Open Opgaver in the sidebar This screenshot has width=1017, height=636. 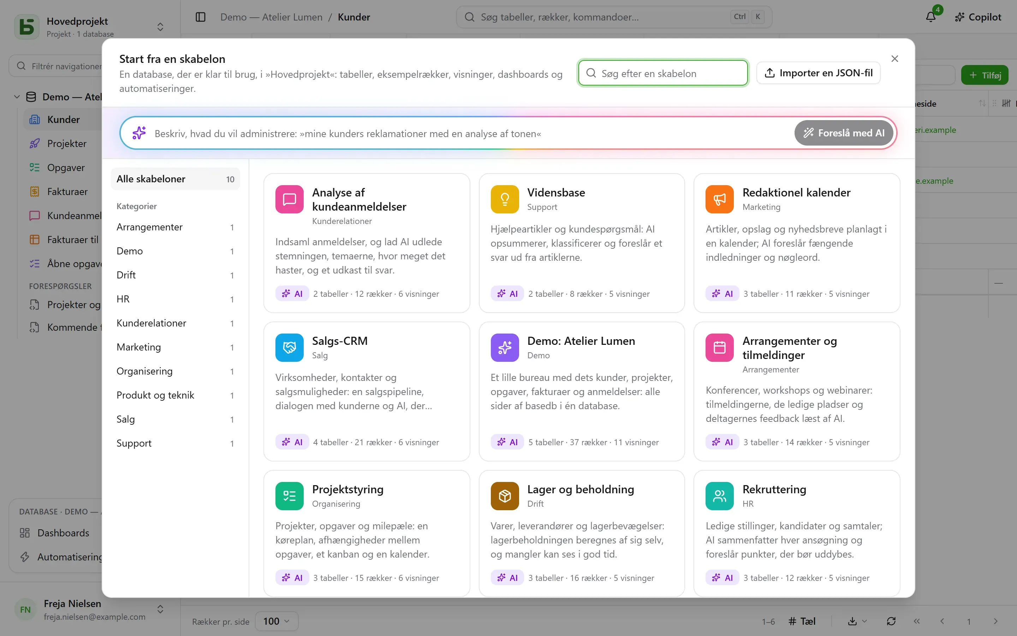tap(66, 167)
